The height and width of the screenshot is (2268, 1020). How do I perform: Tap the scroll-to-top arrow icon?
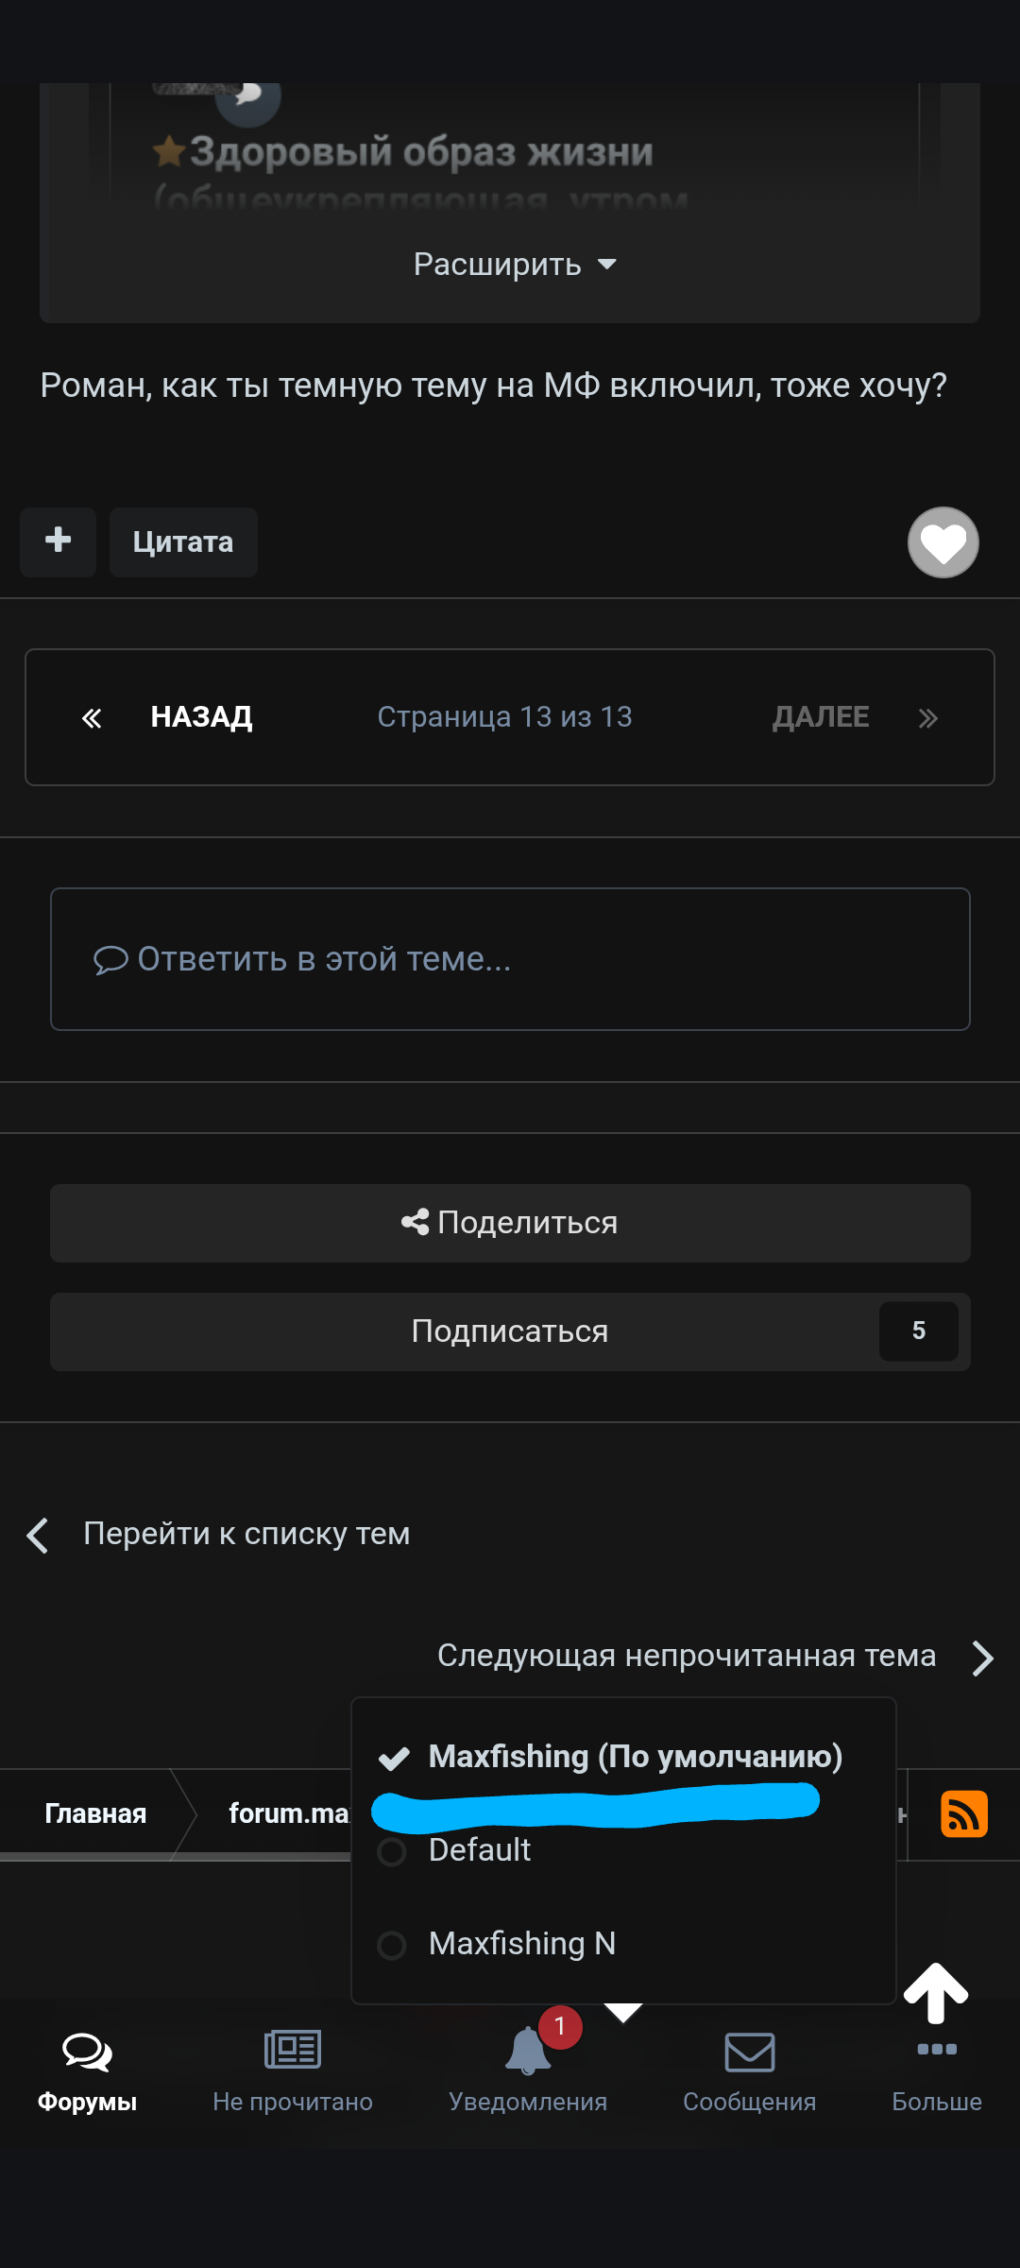tap(935, 1992)
